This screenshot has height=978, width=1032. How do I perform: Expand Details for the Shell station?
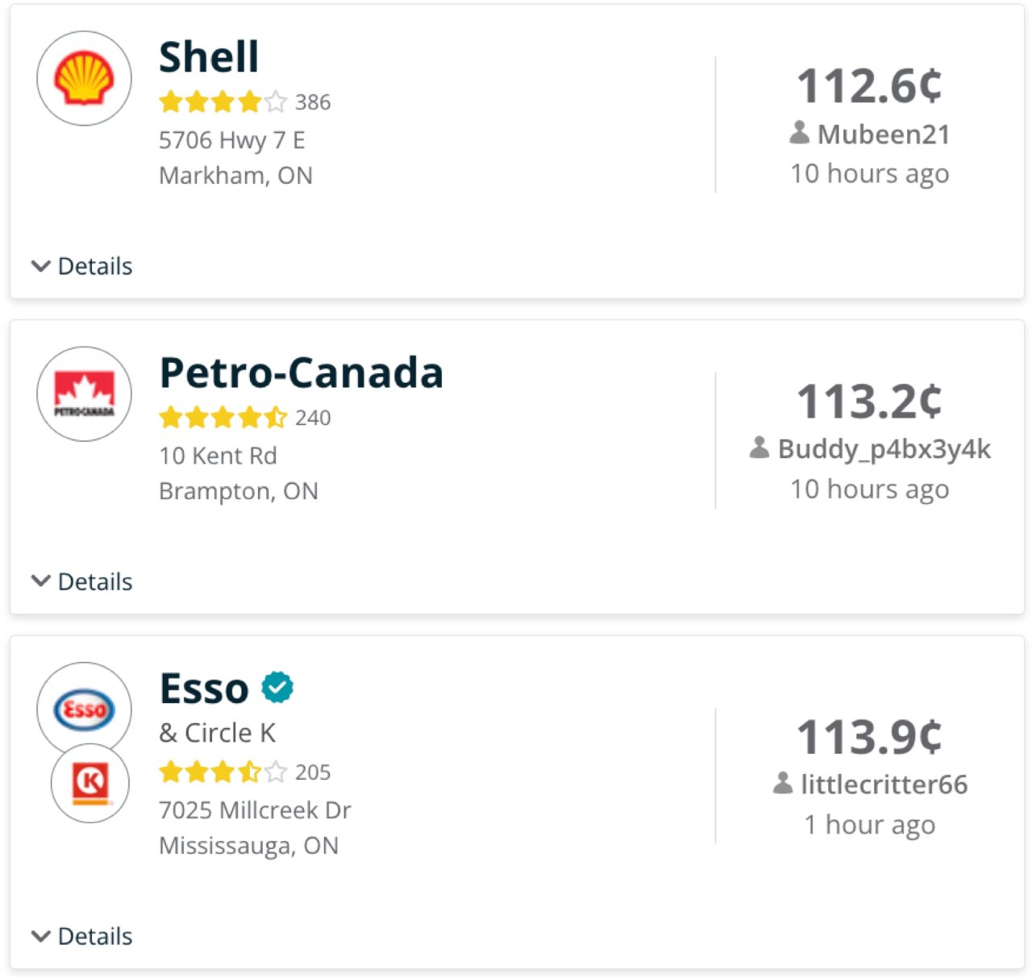click(81, 266)
